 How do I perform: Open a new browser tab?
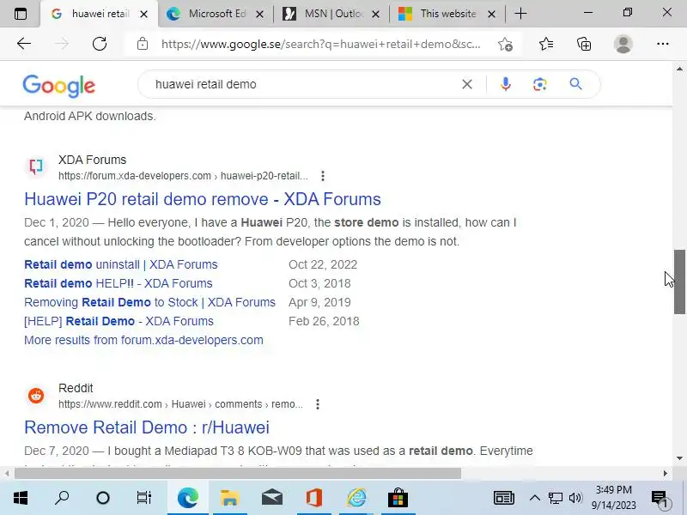520,14
